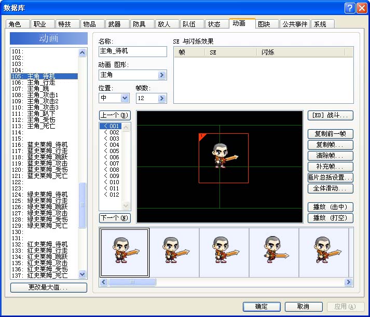Click cell strip scroll right arrow

tap(349, 282)
